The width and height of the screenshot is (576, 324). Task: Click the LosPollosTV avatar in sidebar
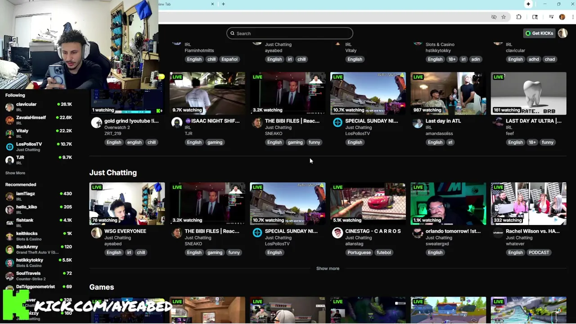coord(9,147)
